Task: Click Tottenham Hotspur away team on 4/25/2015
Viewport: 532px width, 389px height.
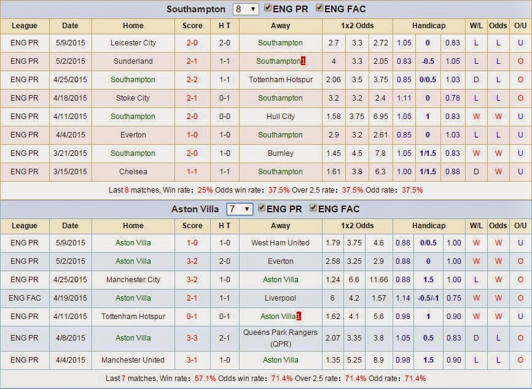Action: coord(280,80)
